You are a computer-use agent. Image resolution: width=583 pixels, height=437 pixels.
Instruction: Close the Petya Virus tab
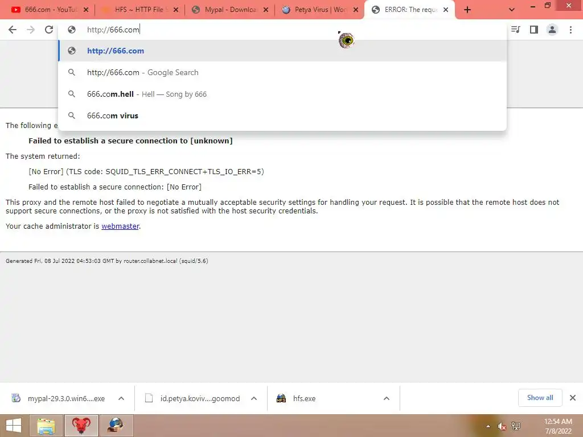coord(356,10)
